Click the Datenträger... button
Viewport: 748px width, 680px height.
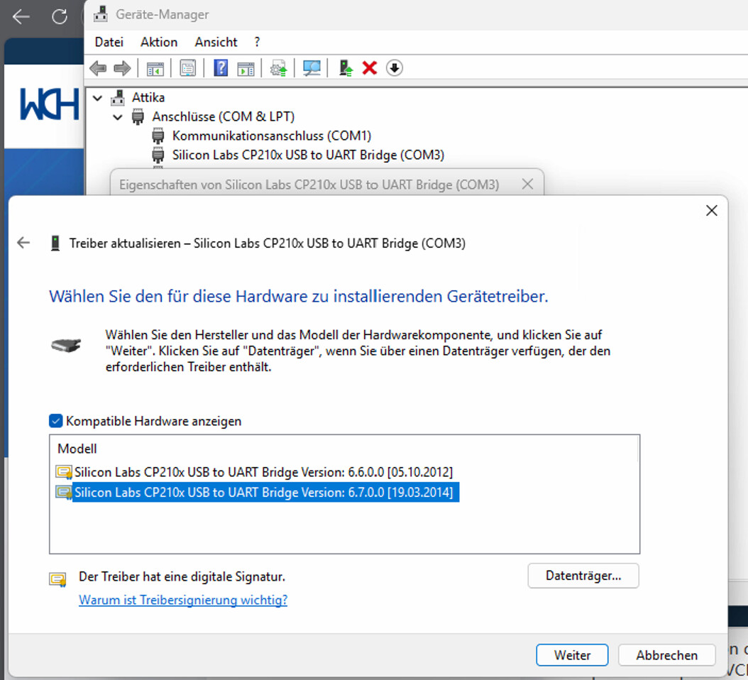coord(583,576)
